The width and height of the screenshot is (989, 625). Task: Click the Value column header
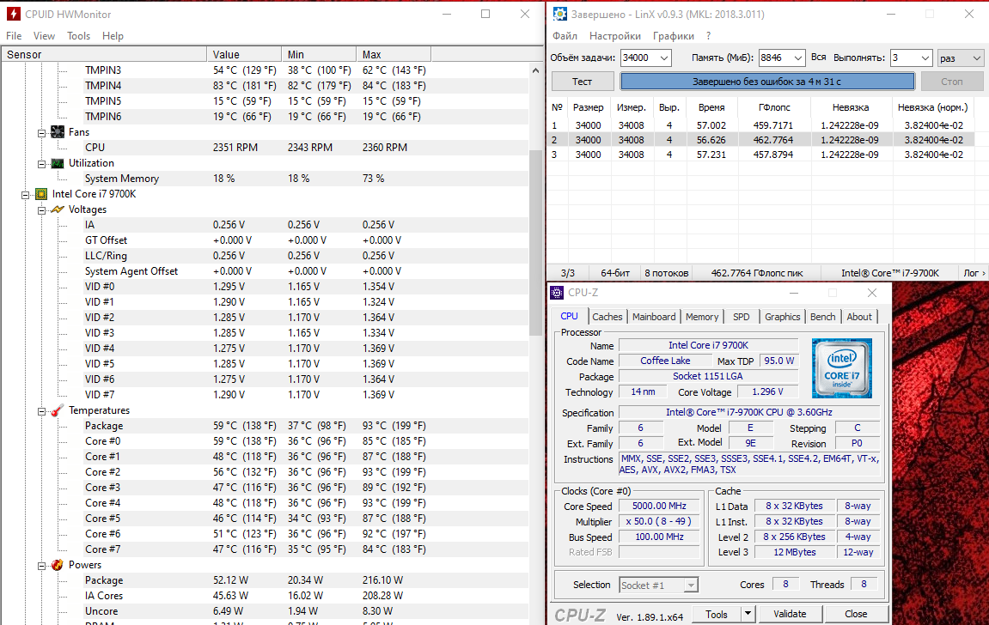[244, 54]
